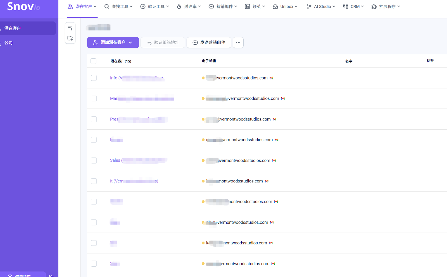Click the 送达率 flame icon

click(179, 6)
